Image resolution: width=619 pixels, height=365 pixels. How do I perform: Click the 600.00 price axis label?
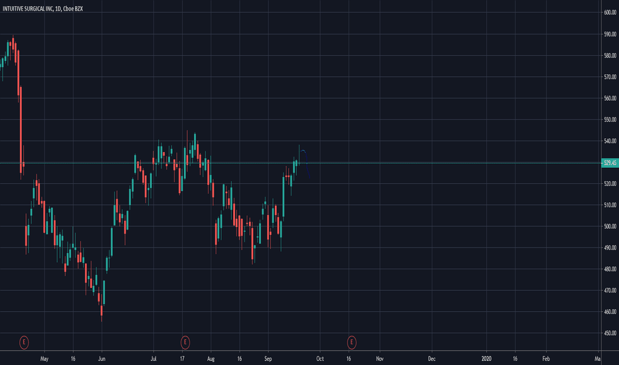(610, 13)
